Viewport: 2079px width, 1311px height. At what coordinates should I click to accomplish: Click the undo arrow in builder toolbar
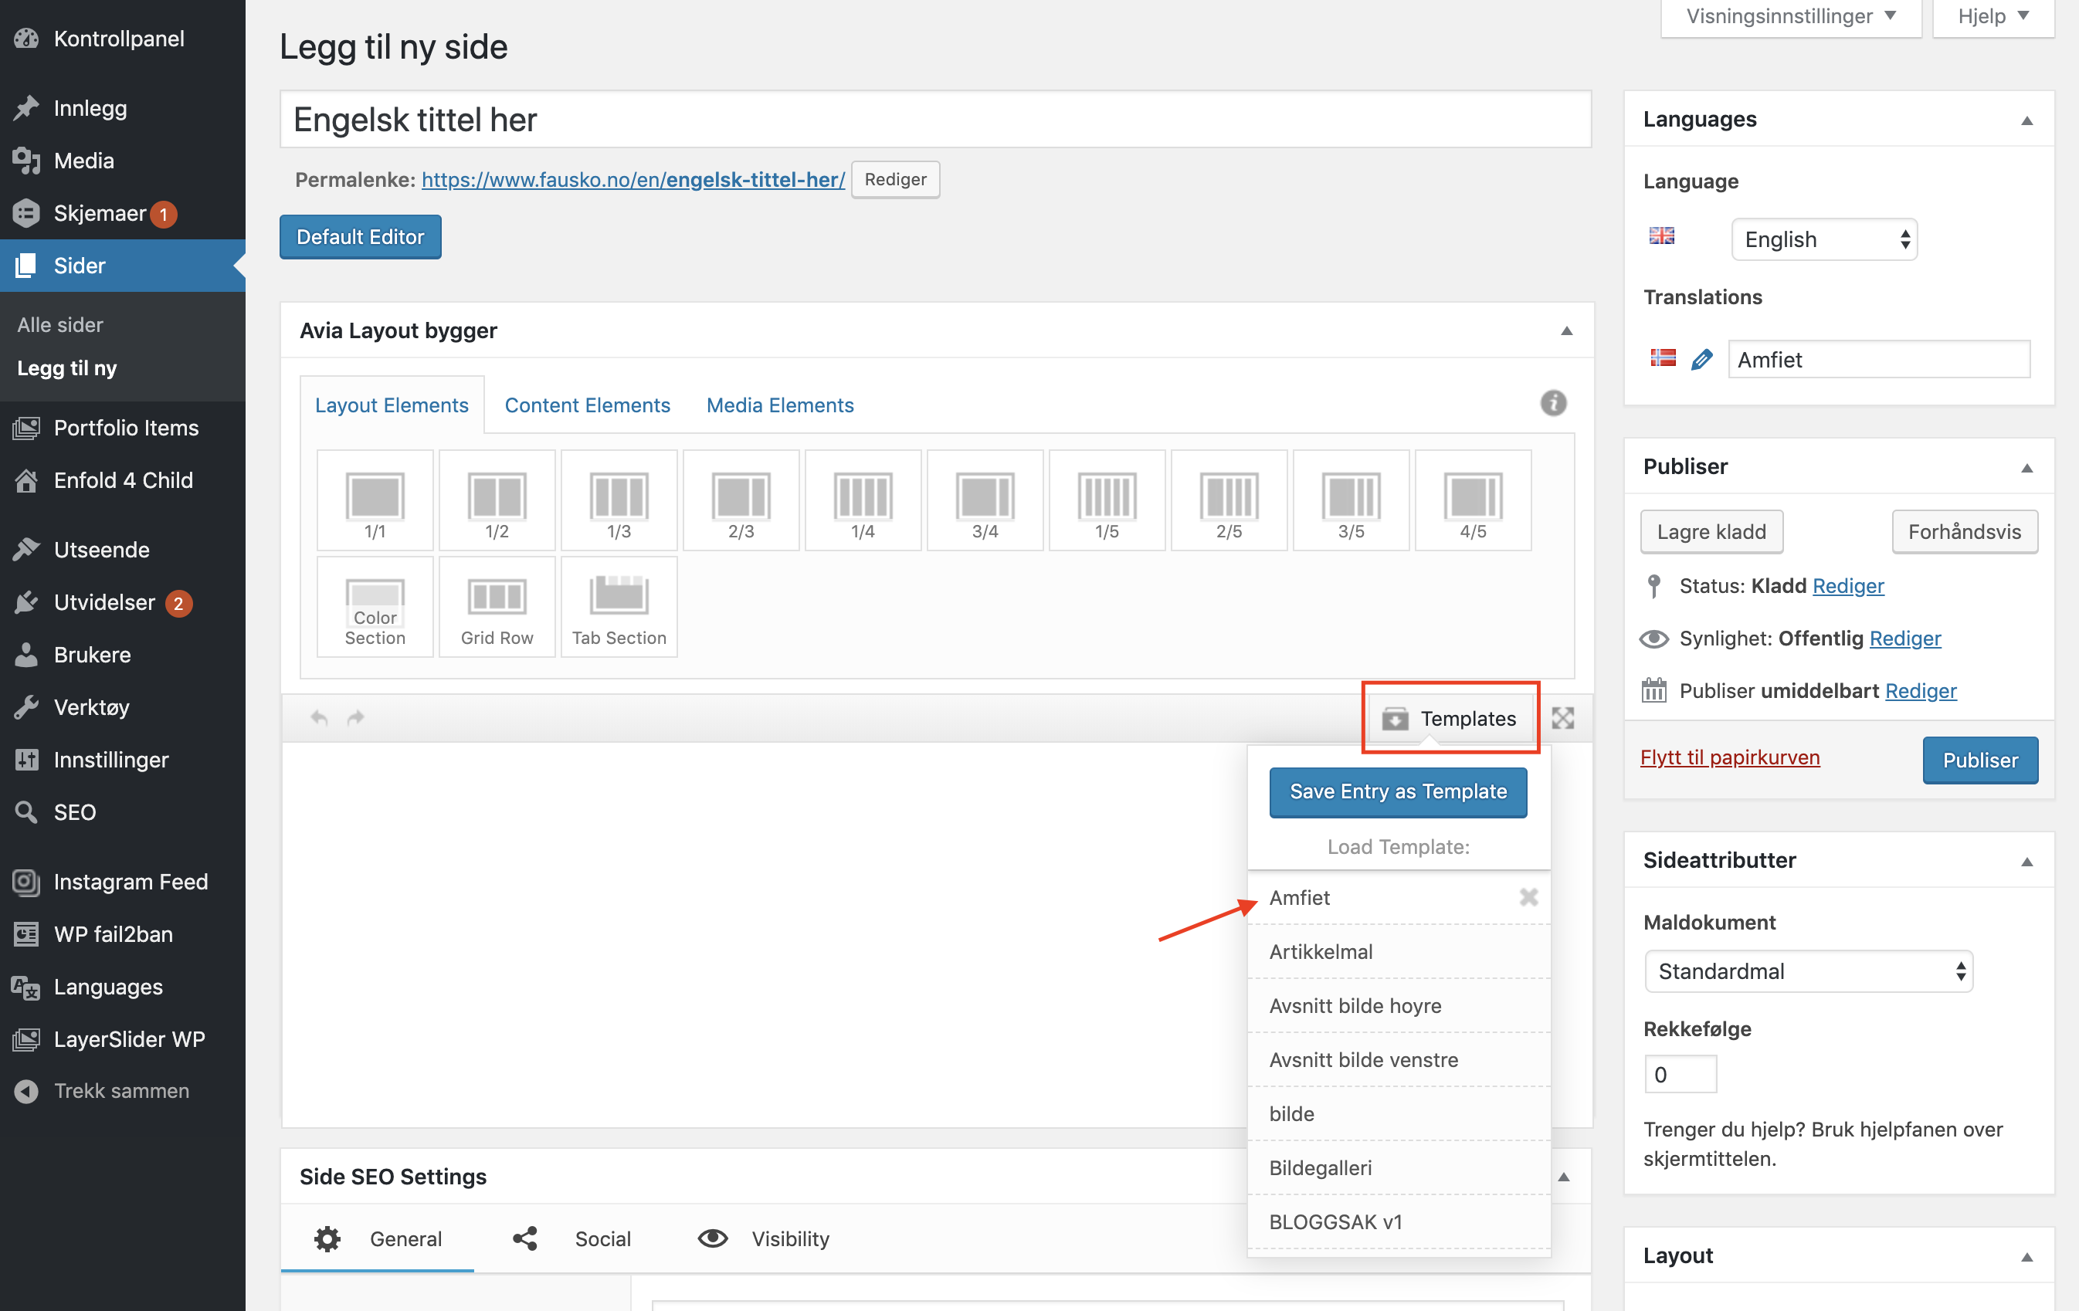pyautogui.click(x=320, y=717)
